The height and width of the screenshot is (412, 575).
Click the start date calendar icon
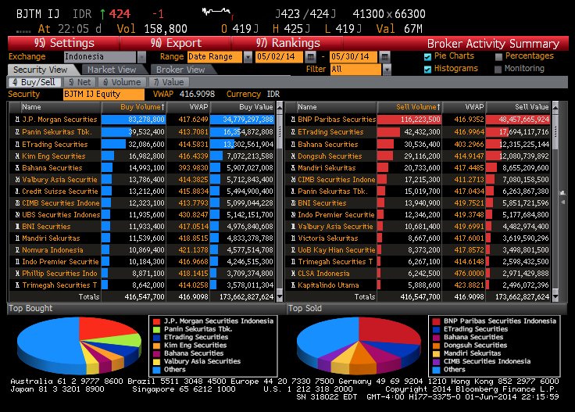(310, 57)
